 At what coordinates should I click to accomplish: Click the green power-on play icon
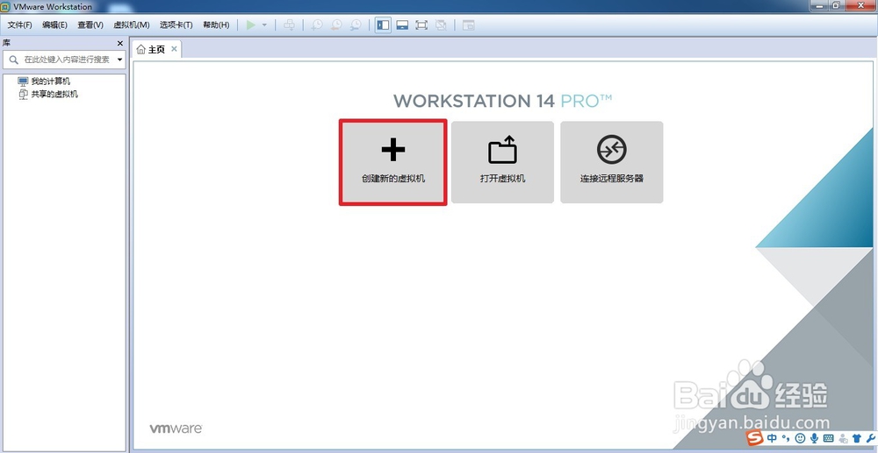click(251, 25)
